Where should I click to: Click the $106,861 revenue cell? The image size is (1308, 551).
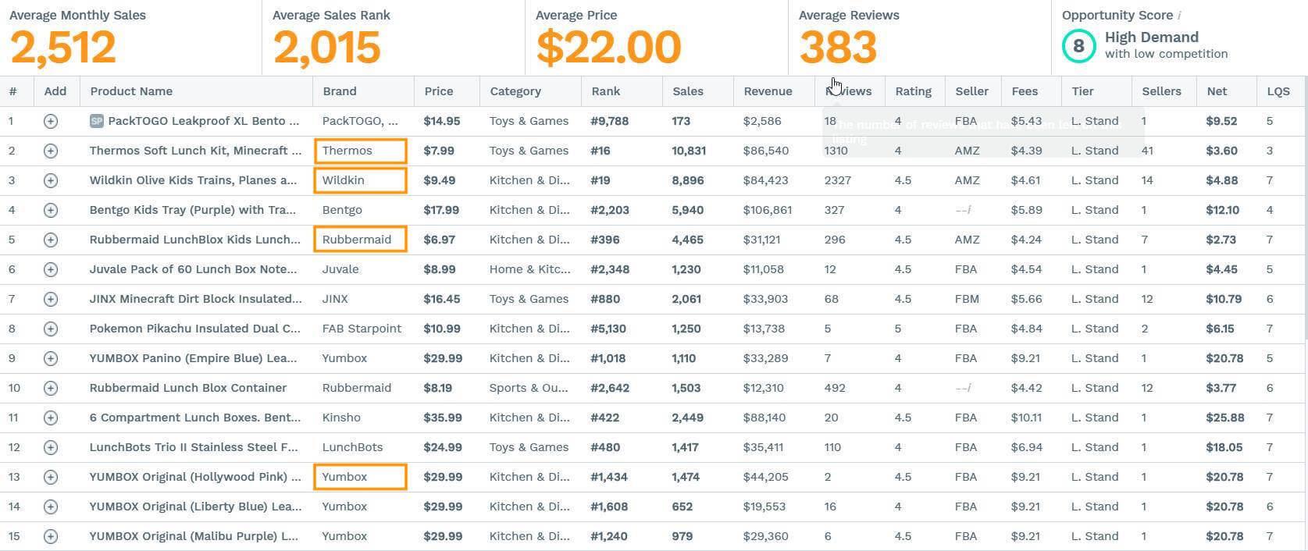pos(768,210)
